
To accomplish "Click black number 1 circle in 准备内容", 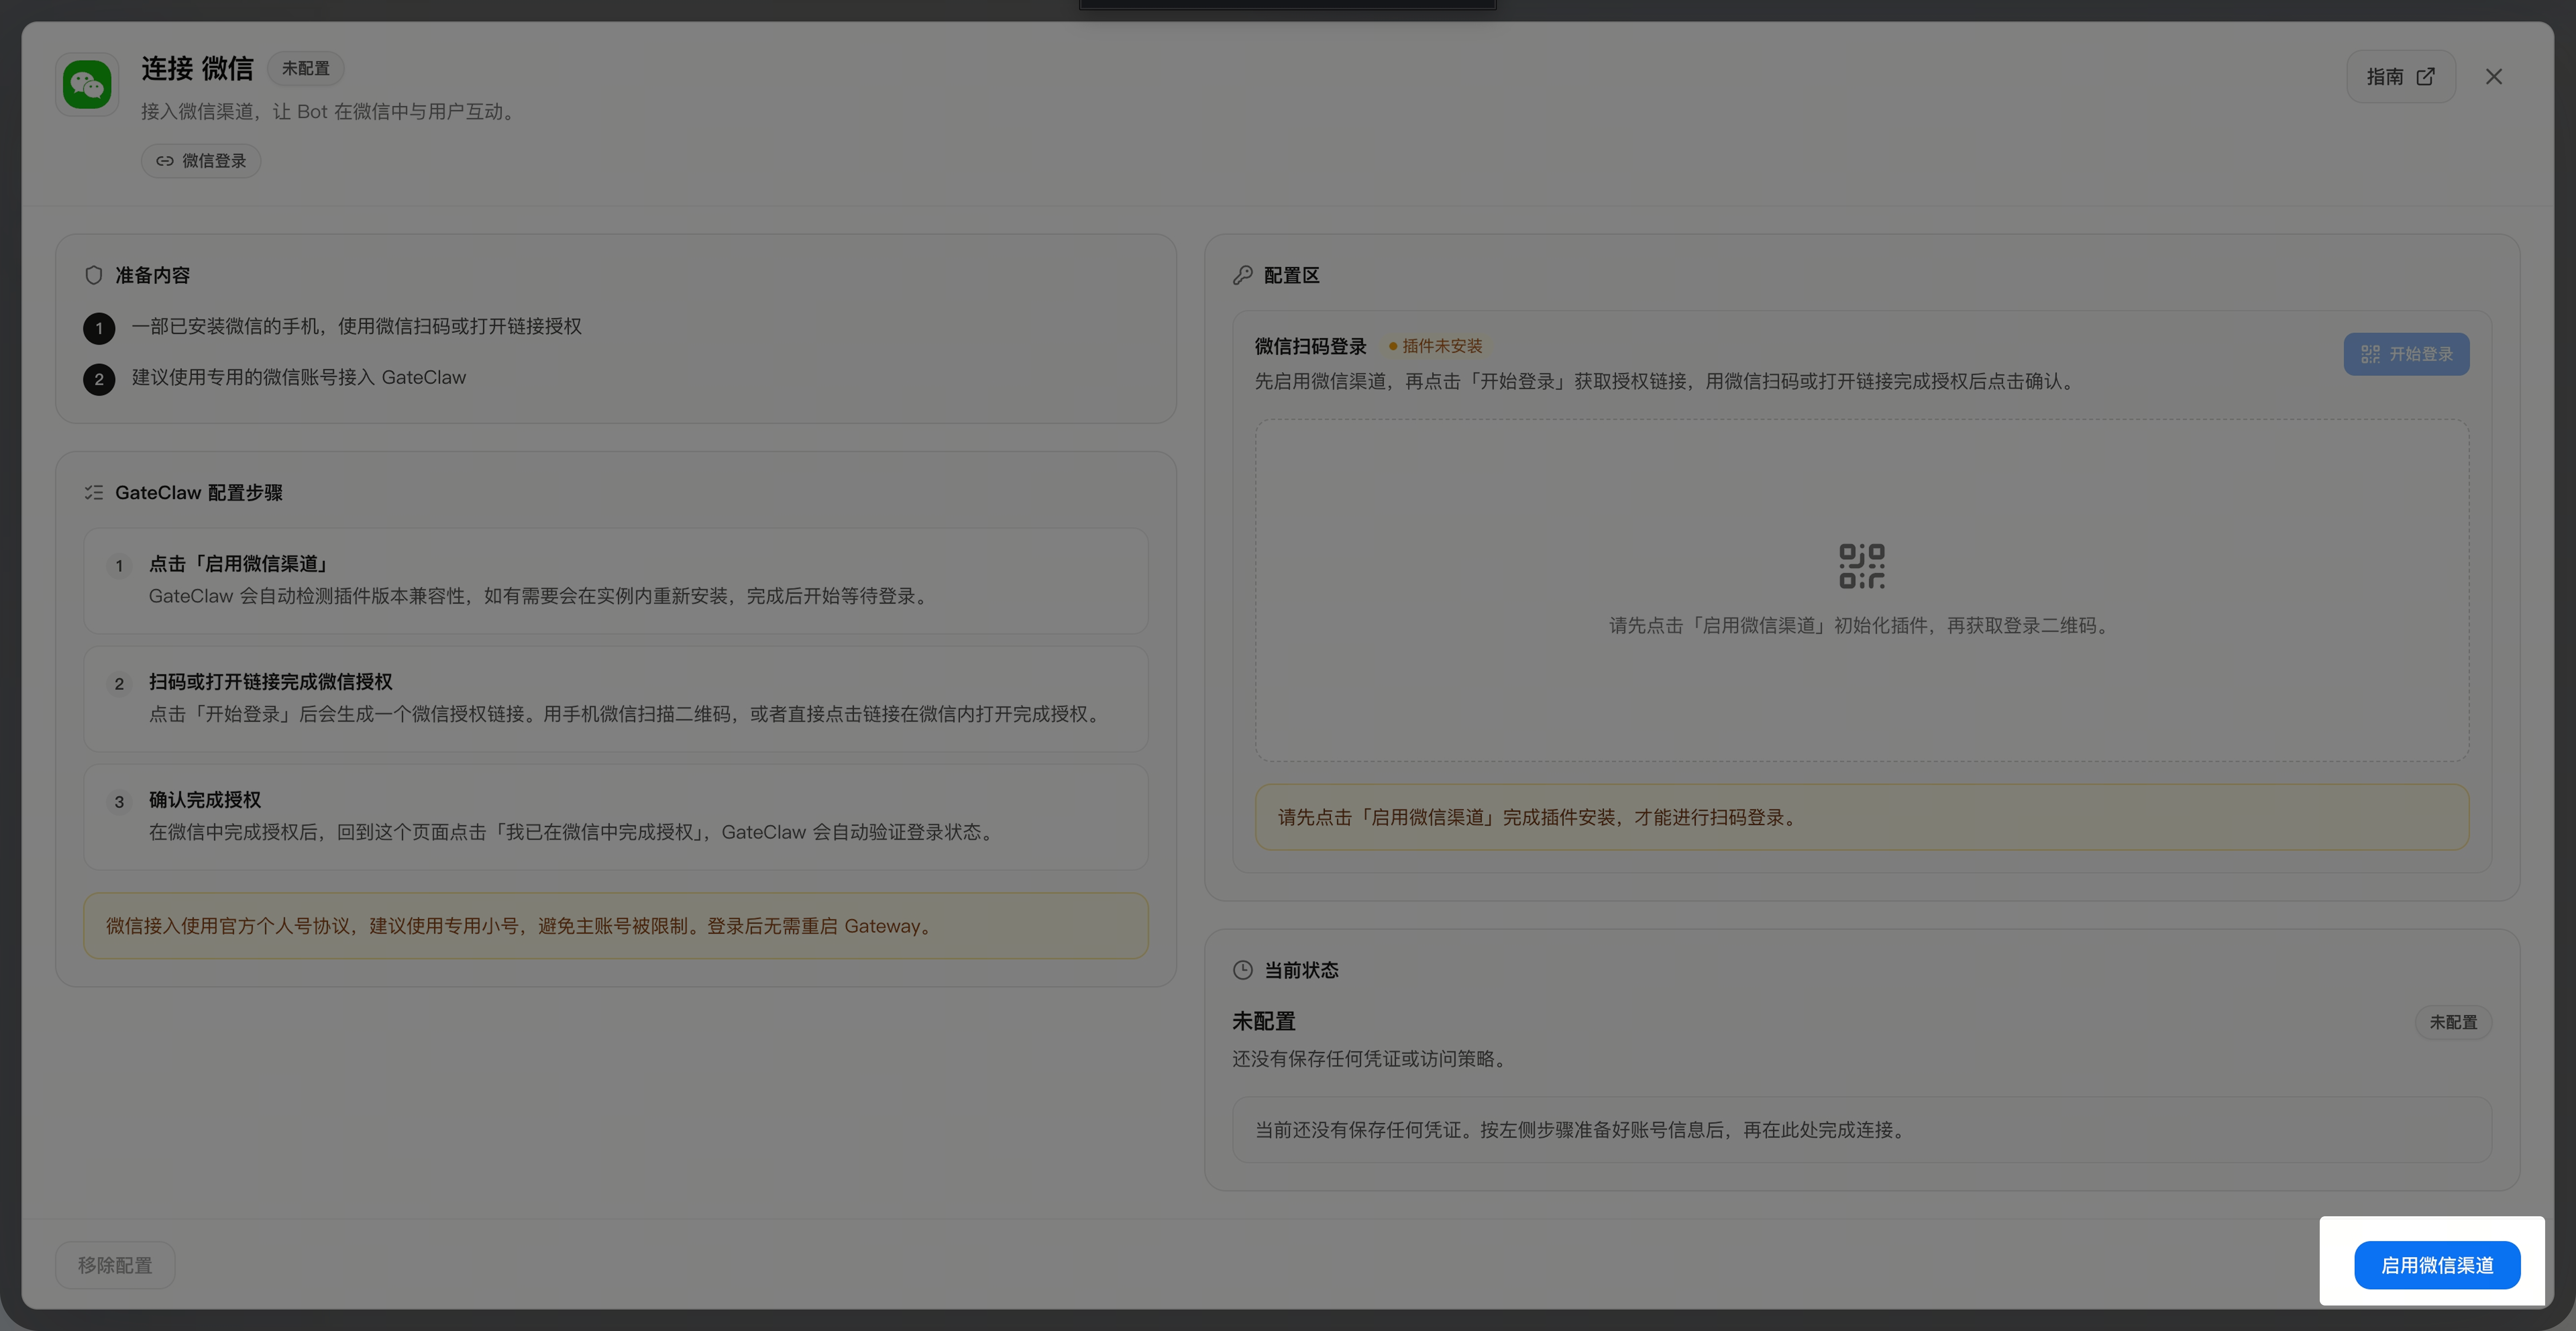I will click(x=99, y=328).
